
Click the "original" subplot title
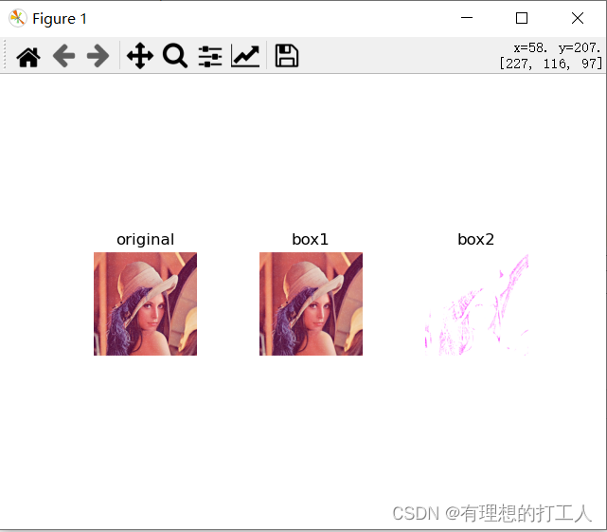tap(145, 239)
